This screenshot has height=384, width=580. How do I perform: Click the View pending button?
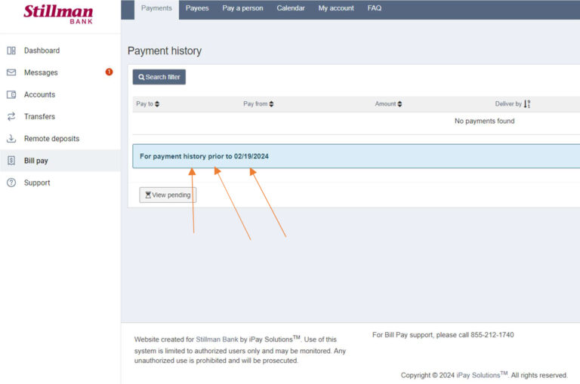click(168, 195)
